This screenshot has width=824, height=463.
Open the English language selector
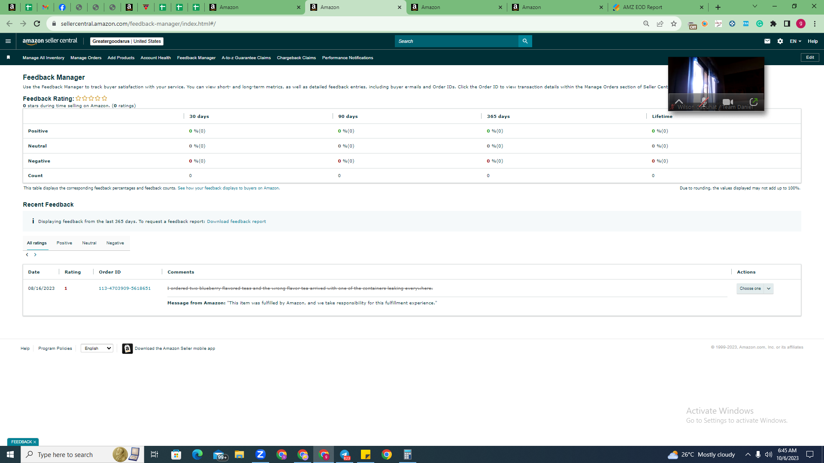point(97,349)
